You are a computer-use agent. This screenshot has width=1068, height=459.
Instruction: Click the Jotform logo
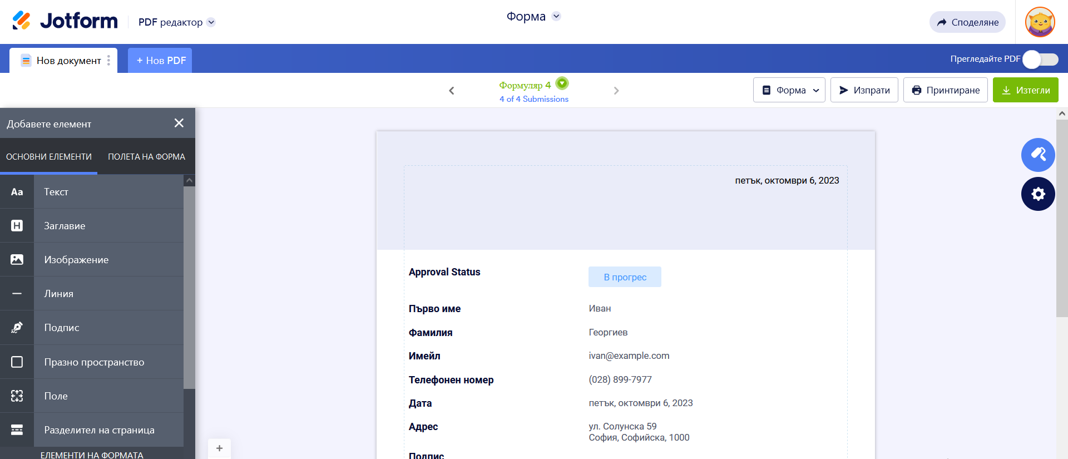(x=65, y=21)
